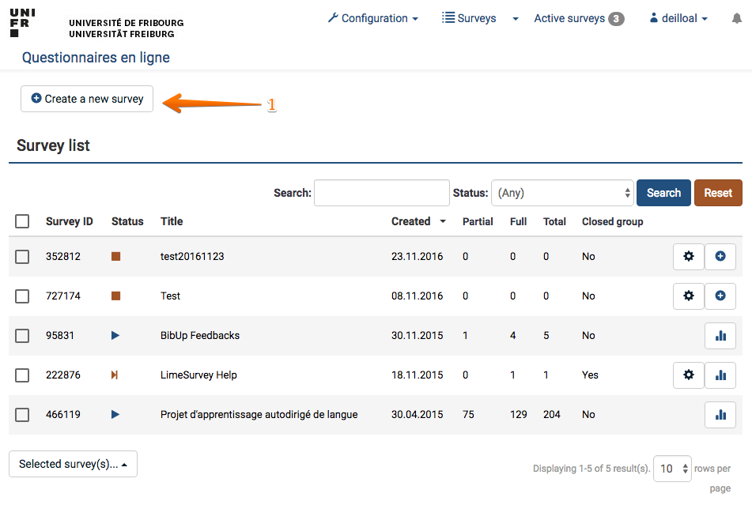Screen dimensions: 752x520
Task: Expand the Selected survey(s) dropdown
Action: [x=73, y=465]
